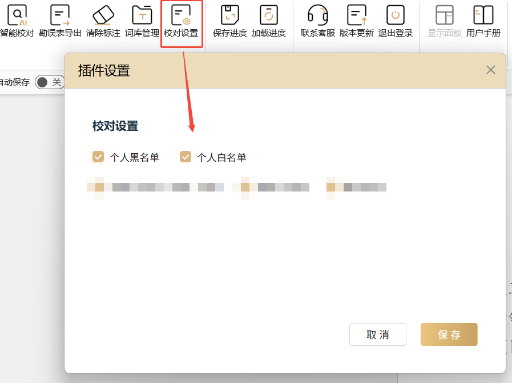The width and height of the screenshot is (512, 383).
Task: Toggle the blurred checkbox below 个人黑名单
Action: coord(98,187)
